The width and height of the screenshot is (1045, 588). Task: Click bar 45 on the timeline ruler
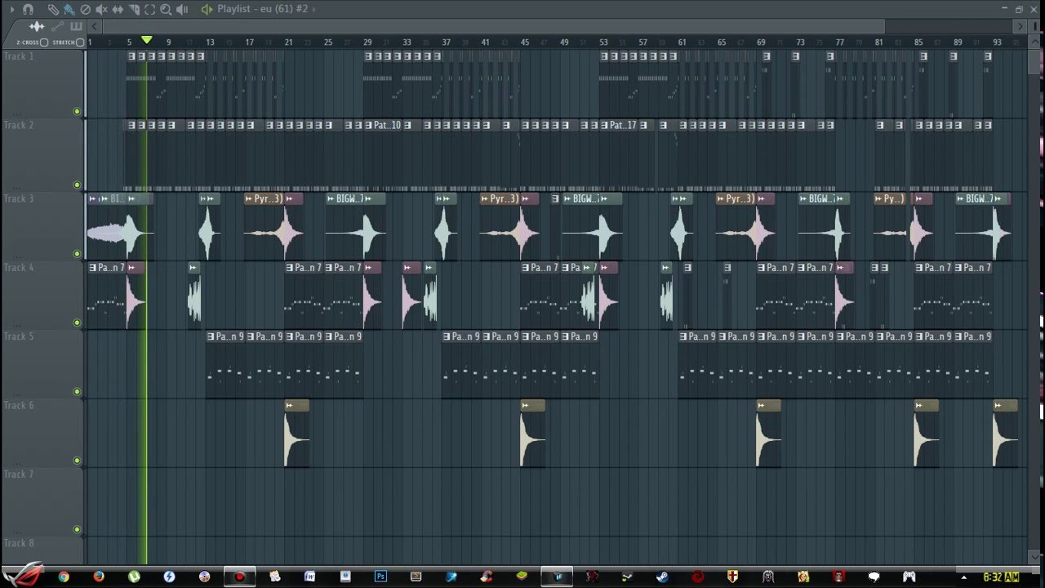point(525,42)
